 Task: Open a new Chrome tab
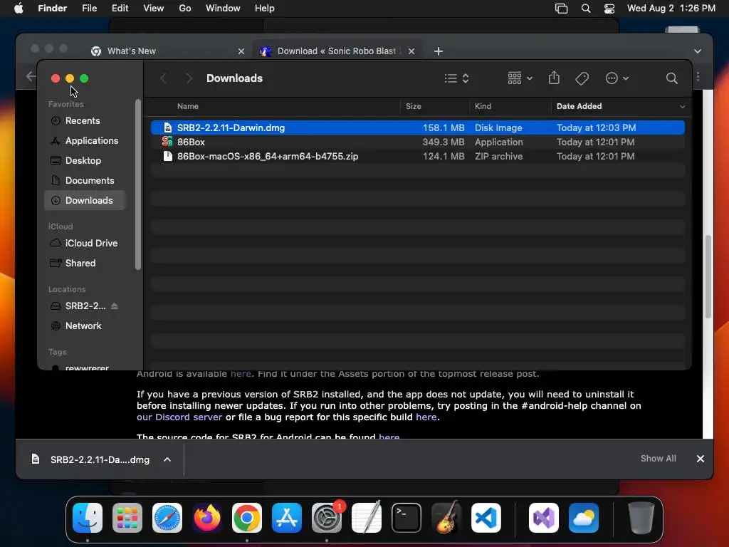(439, 51)
